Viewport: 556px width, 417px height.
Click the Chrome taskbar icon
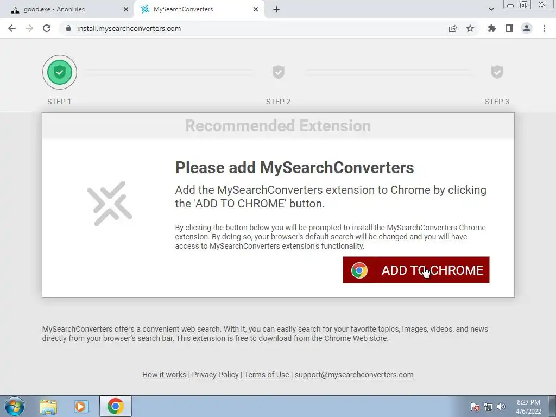(116, 406)
